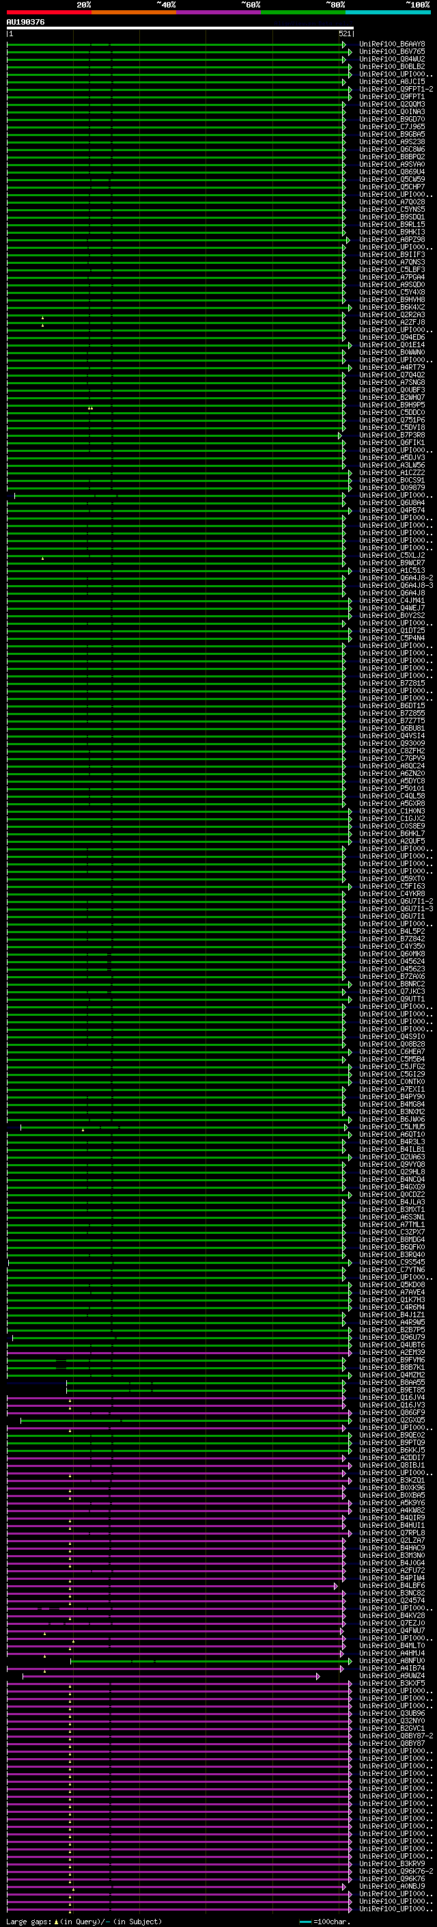Click UniRef100_Q6U7I1-3 label
Image resolution: width=437 pixels, height=1927 pixels.
(x=396, y=909)
